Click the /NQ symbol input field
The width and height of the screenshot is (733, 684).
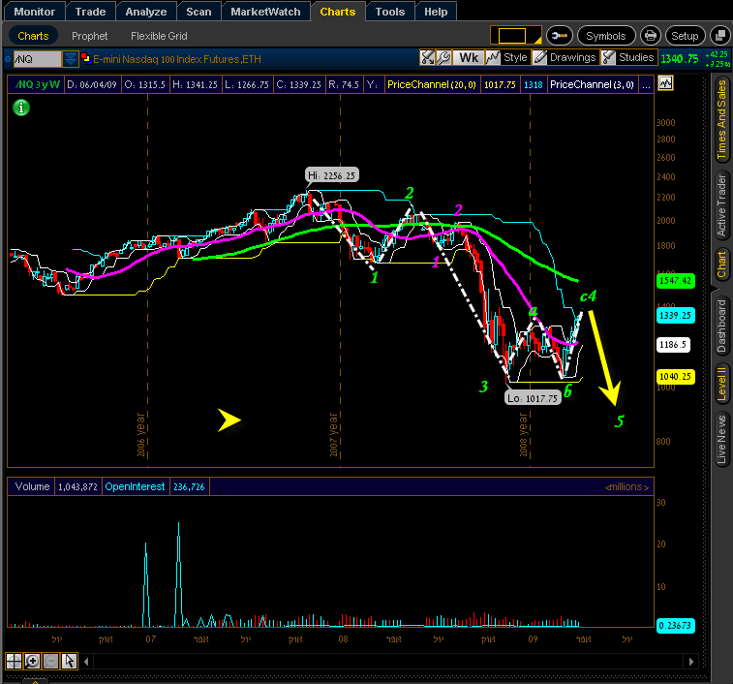(x=37, y=59)
